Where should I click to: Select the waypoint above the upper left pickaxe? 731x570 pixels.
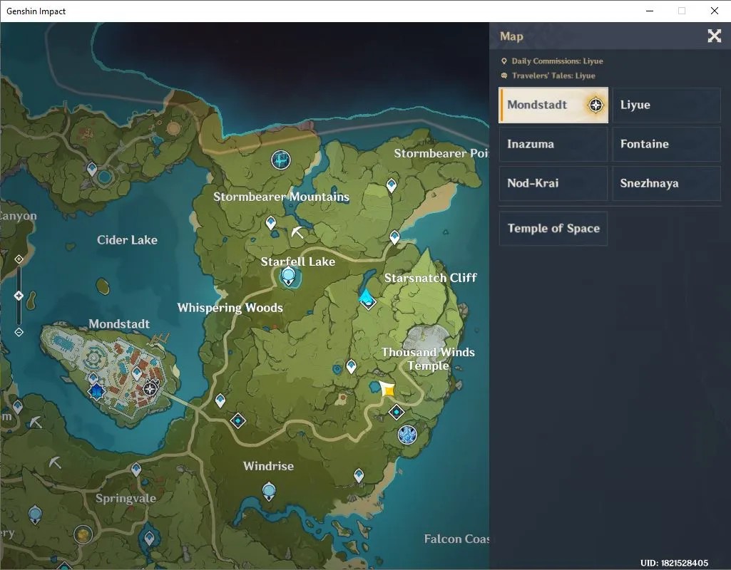pos(18,407)
